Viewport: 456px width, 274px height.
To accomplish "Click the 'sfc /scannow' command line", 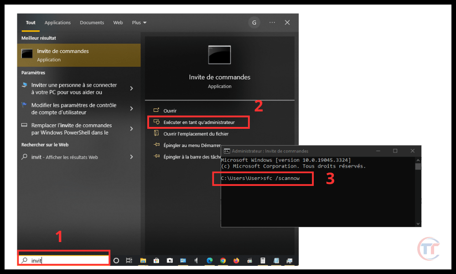I will (x=260, y=178).
